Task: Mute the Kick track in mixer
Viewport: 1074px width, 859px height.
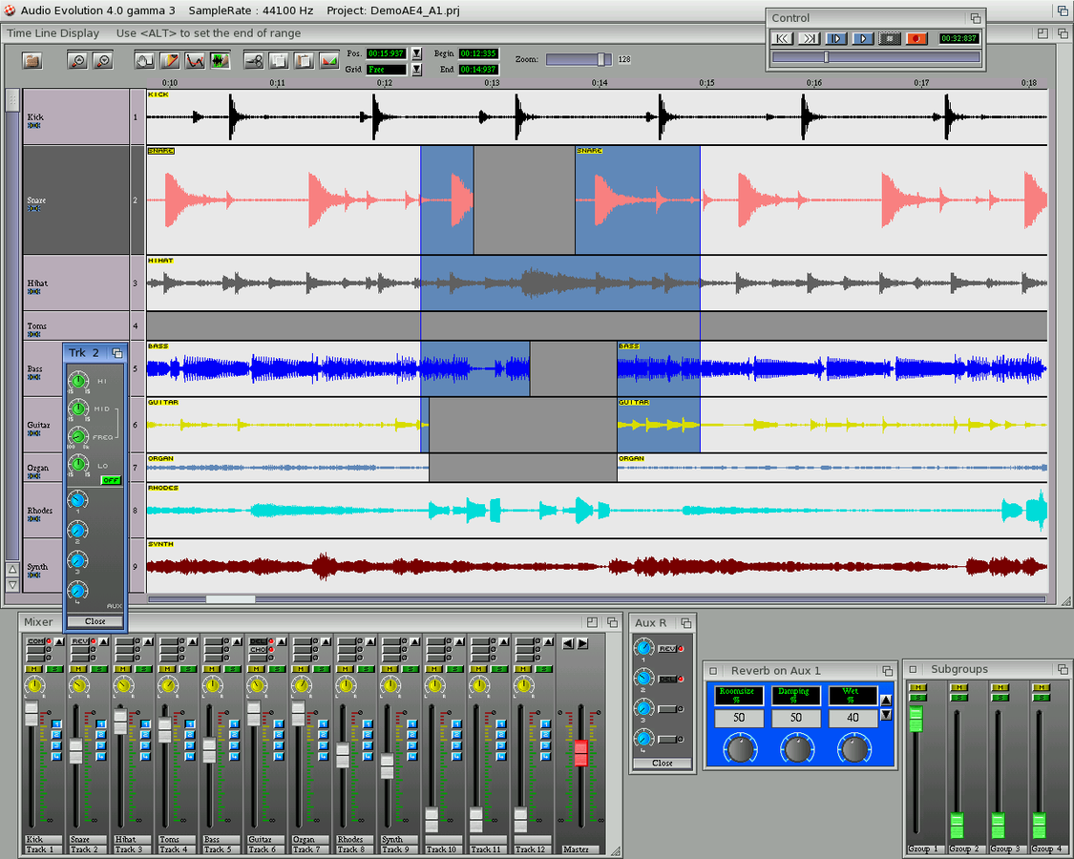Action: click(x=32, y=669)
